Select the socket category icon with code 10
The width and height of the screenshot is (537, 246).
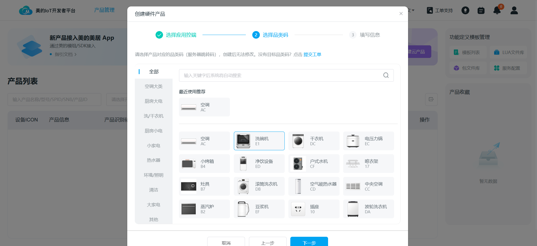[298, 209]
